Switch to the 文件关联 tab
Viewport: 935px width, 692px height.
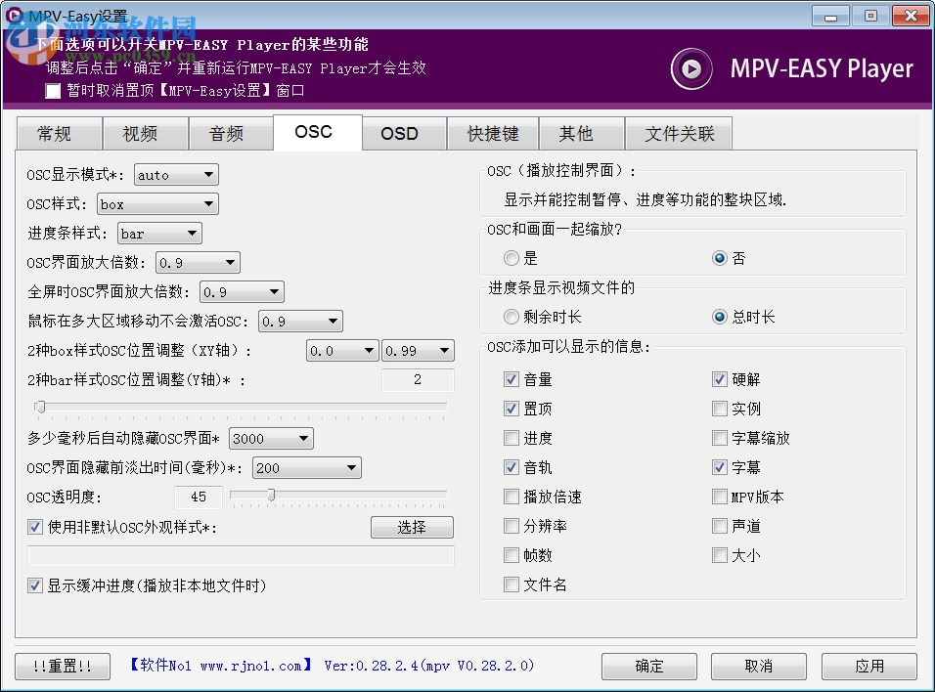(679, 133)
